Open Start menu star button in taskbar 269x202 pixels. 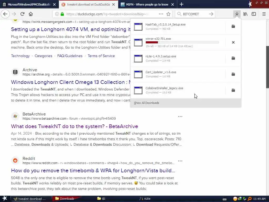click(x=4, y=199)
